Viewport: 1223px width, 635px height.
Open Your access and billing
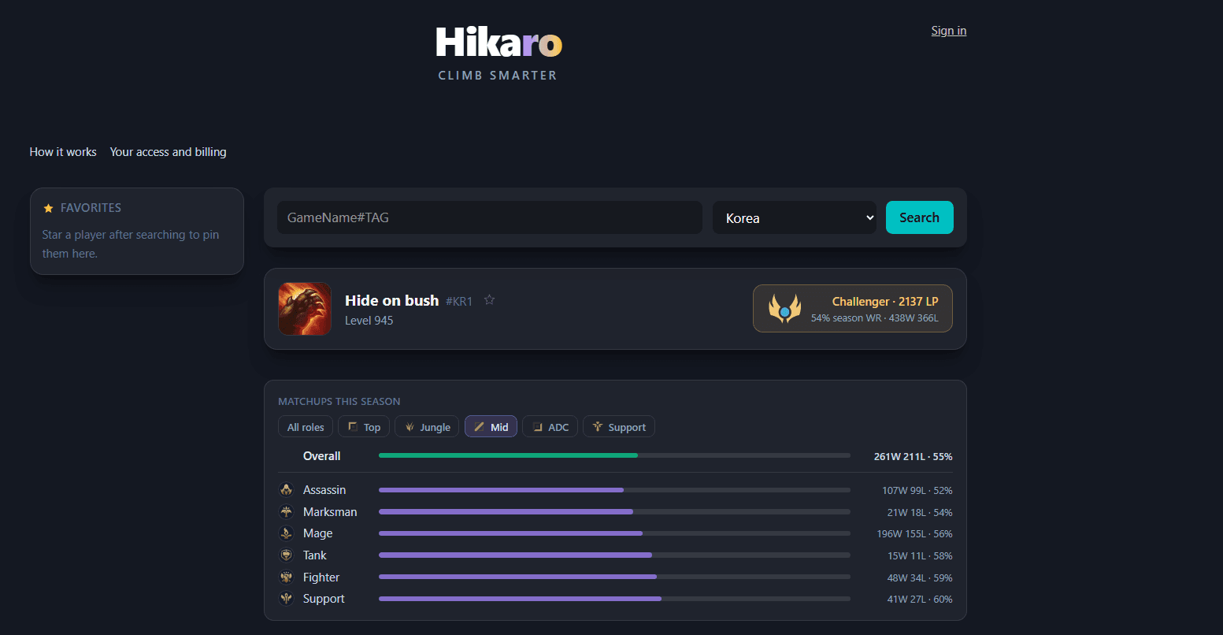pos(168,152)
